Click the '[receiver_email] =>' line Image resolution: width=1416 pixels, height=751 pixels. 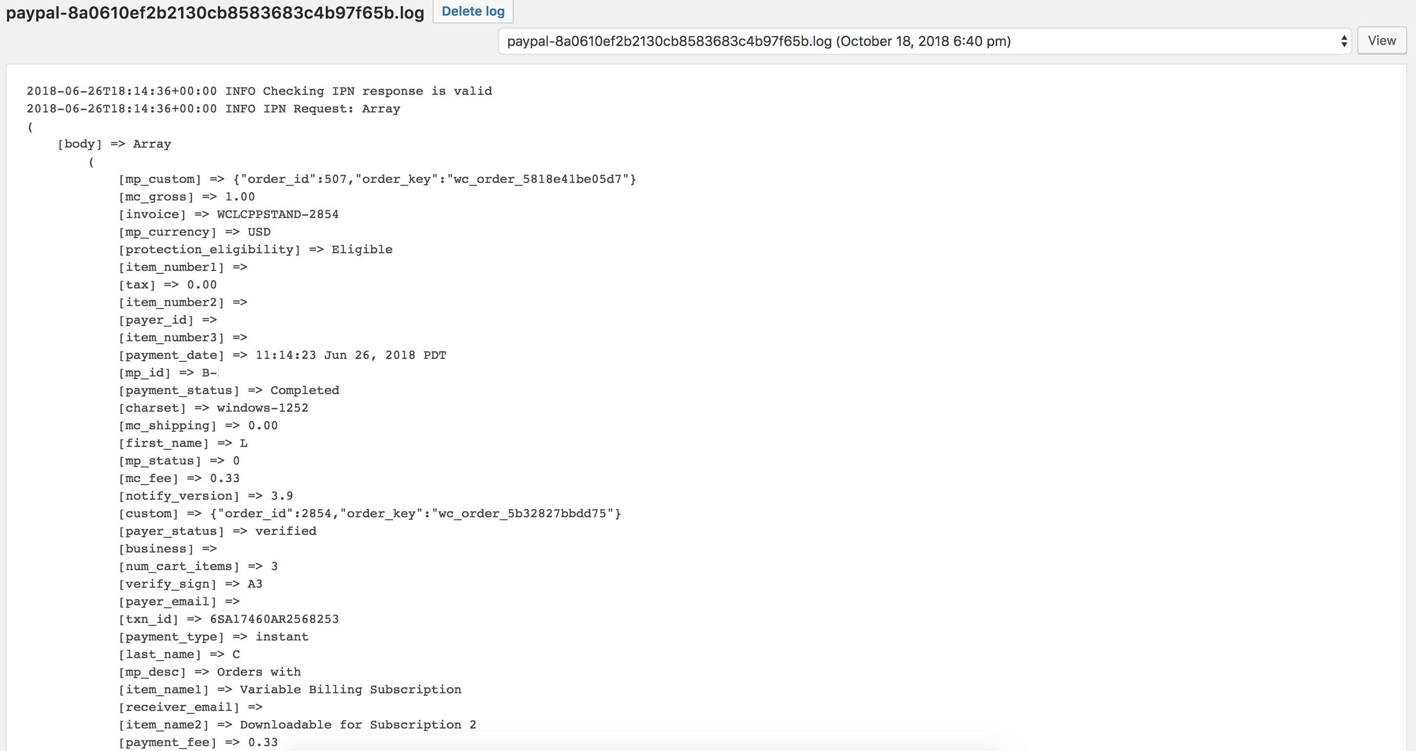point(190,707)
